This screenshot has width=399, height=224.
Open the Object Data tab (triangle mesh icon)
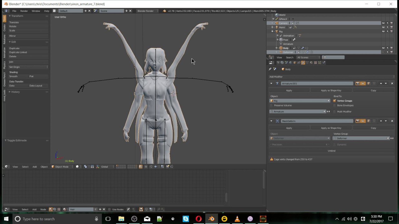pos(307,63)
